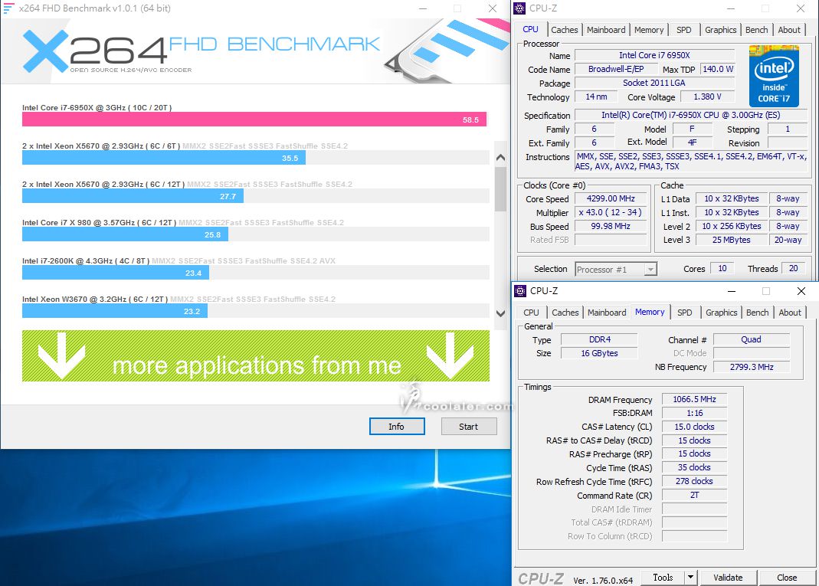Click the CAS# Latency value 15.0 clocks
This screenshot has height=586, width=819.
coord(694,427)
